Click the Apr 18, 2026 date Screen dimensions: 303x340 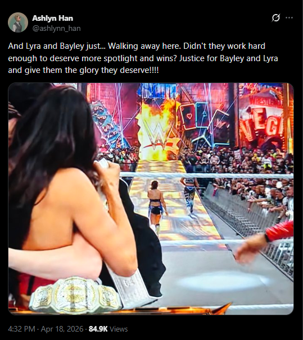pos(62,329)
